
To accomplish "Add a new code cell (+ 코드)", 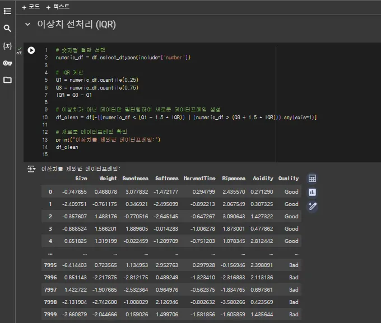I will tap(31, 7).
